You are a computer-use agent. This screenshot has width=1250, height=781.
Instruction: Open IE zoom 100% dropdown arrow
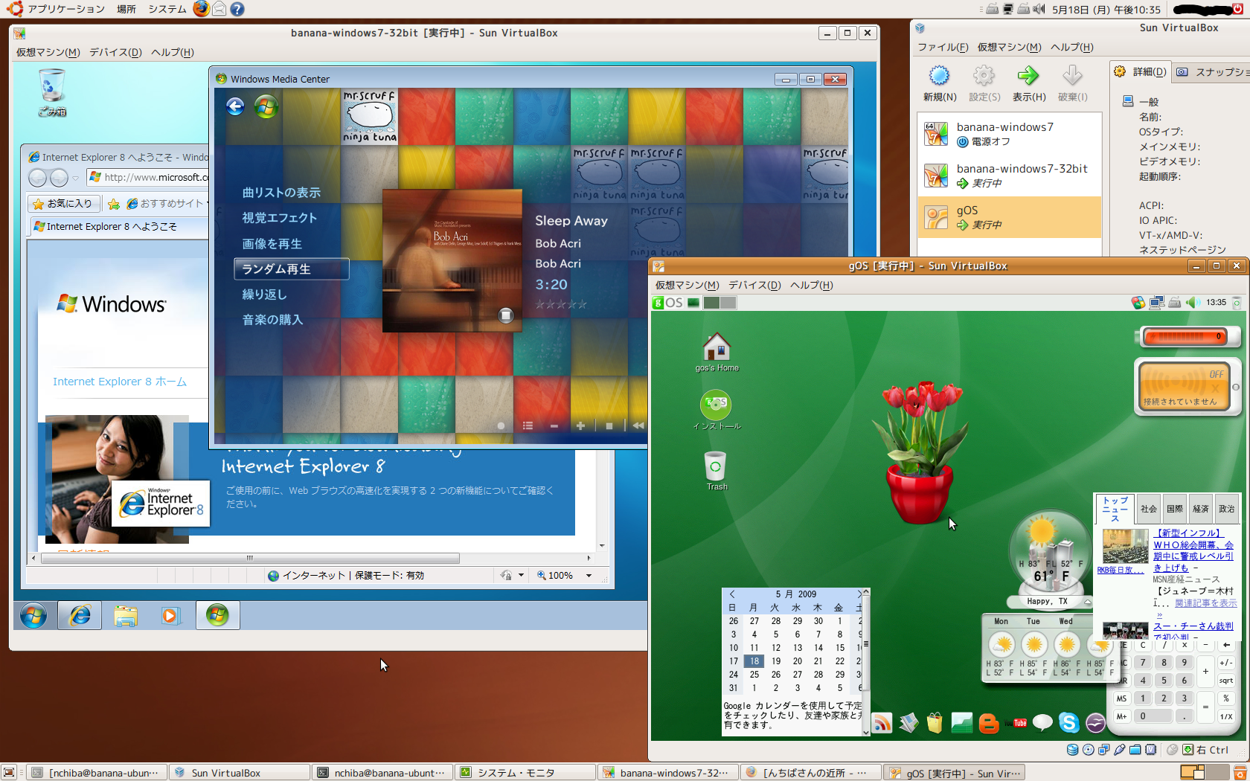click(x=589, y=576)
